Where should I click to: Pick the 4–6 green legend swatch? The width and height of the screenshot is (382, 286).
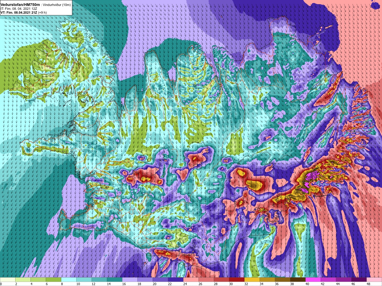tap(38, 280)
